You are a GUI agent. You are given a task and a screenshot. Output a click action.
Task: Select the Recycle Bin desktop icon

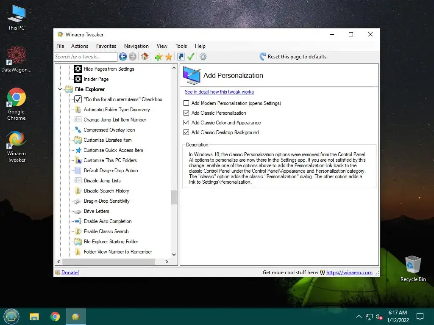coord(413,269)
